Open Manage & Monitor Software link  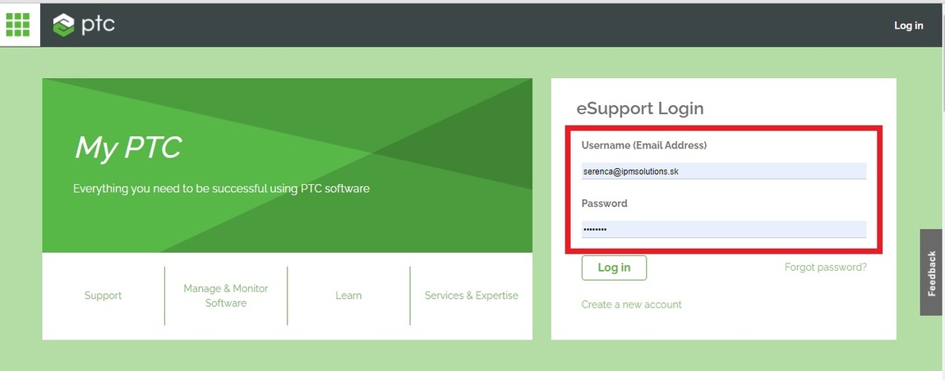click(226, 295)
